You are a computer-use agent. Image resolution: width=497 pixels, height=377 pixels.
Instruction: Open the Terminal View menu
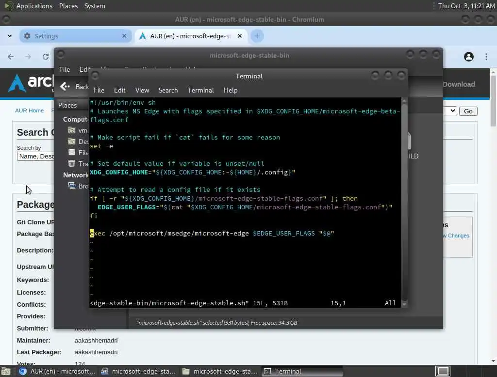[x=142, y=90]
